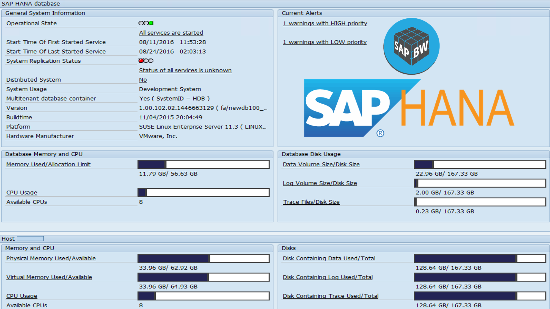The height and width of the screenshot is (309, 550).
Task: Open Data Volume Size/Disk Size details
Action: [x=321, y=164]
